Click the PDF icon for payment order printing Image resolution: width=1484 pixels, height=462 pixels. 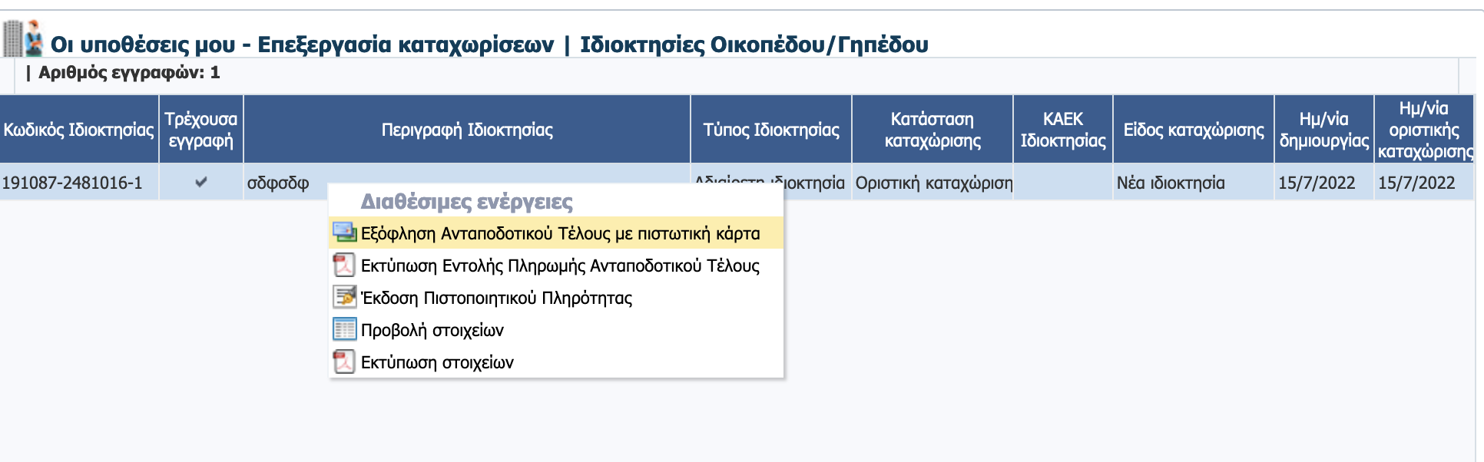click(x=343, y=266)
